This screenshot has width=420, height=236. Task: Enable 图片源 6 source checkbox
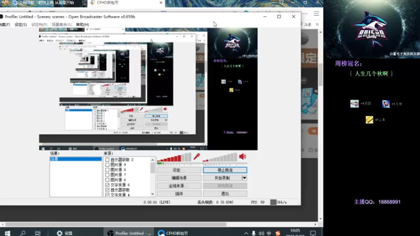(107, 180)
